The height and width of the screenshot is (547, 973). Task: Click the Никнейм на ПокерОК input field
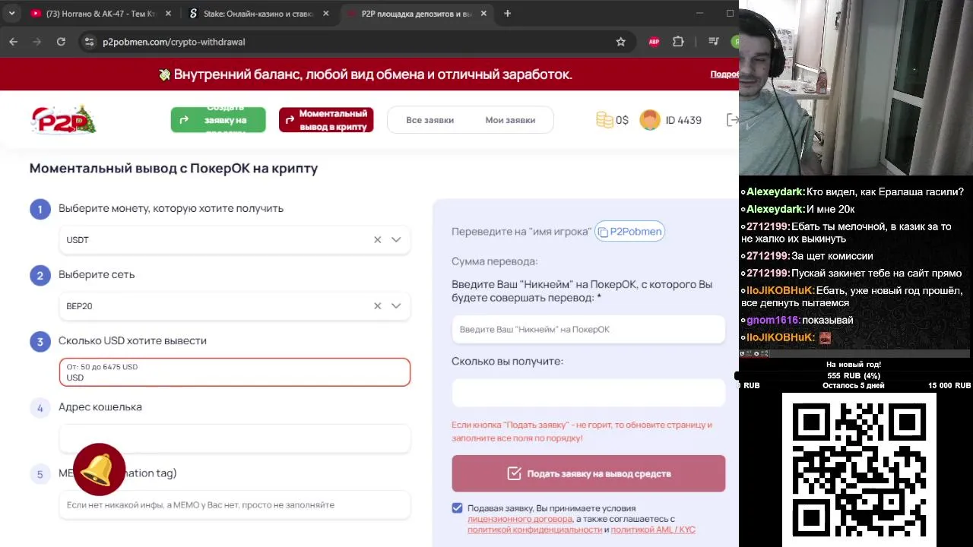588,329
